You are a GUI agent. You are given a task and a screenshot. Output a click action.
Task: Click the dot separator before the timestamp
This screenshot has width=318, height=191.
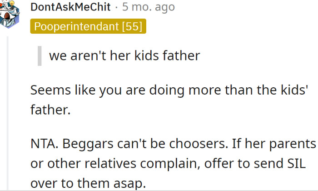pyautogui.click(x=117, y=7)
